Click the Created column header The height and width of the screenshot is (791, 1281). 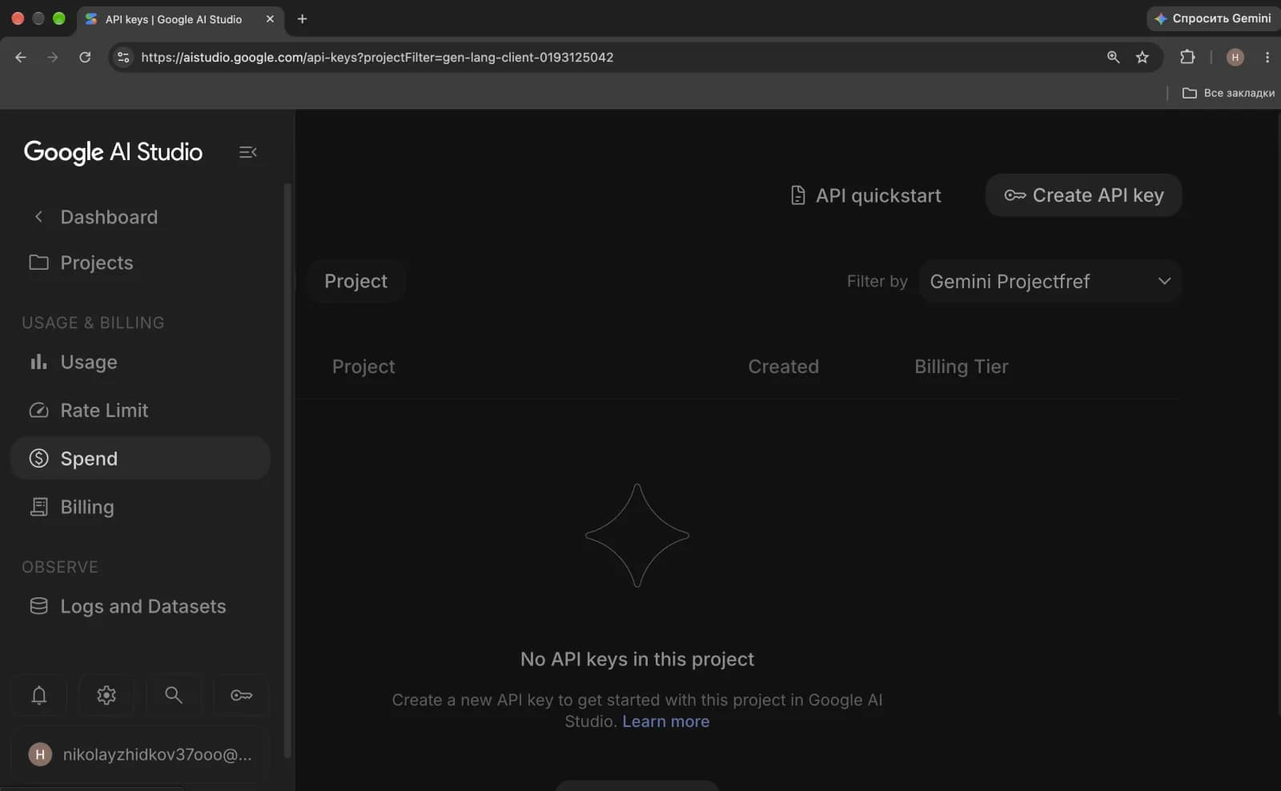click(x=783, y=367)
